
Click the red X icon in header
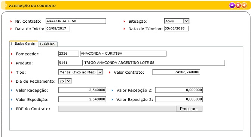coord(238,6)
